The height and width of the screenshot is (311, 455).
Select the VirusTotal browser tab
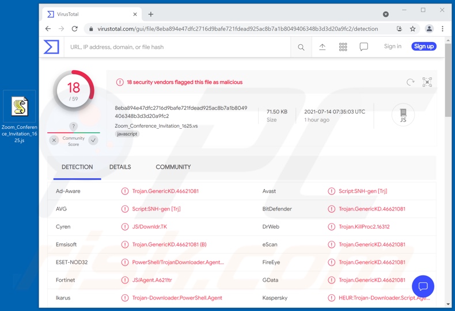coord(92,14)
